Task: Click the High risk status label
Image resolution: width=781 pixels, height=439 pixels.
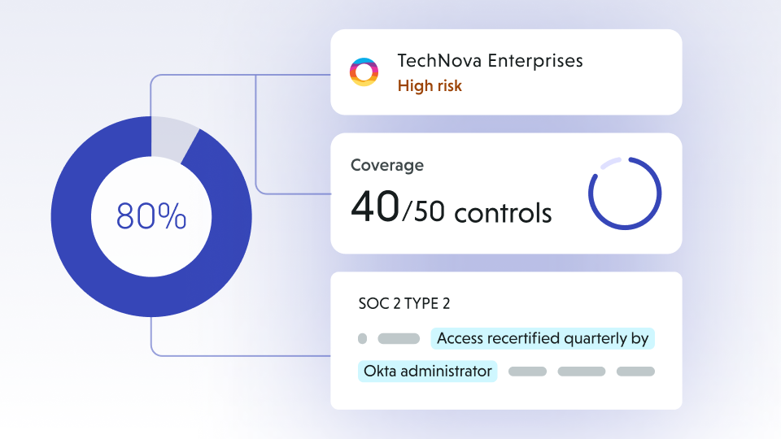Action: (430, 85)
